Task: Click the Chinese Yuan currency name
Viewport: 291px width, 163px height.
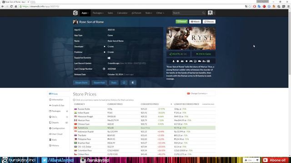Action: click(x=84, y=124)
